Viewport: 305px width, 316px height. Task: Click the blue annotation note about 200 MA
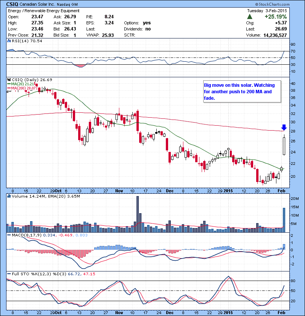242,92
